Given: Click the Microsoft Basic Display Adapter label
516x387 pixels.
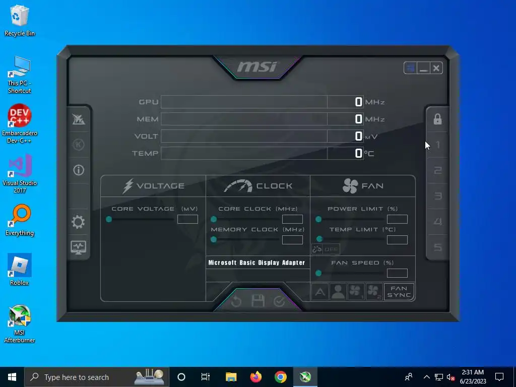Looking at the screenshot, I should coord(256,263).
